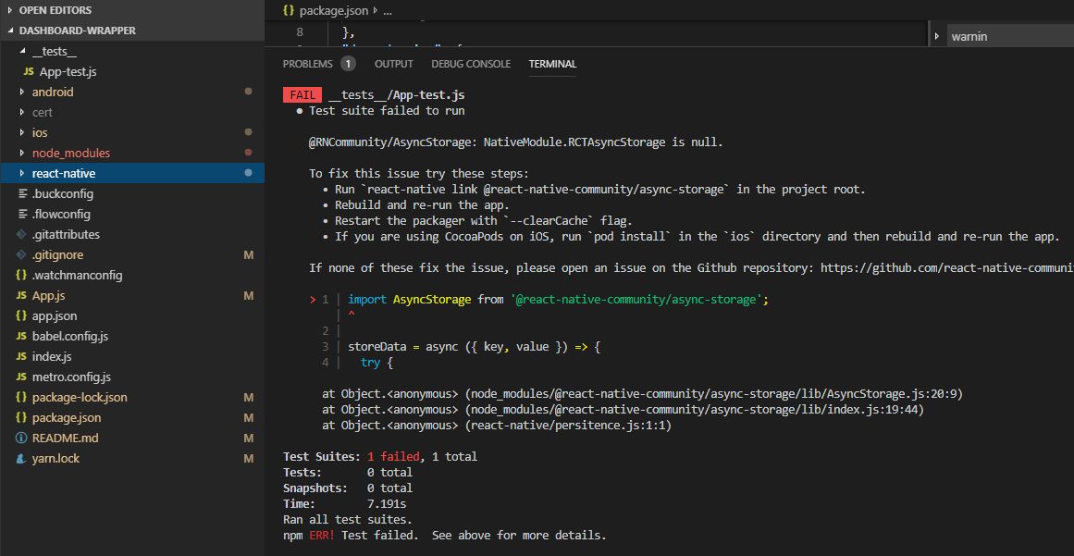The width and height of the screenshot is (1074, 556).
Task: Click the babel.config.js JS icon
Action: pos(21,337)
